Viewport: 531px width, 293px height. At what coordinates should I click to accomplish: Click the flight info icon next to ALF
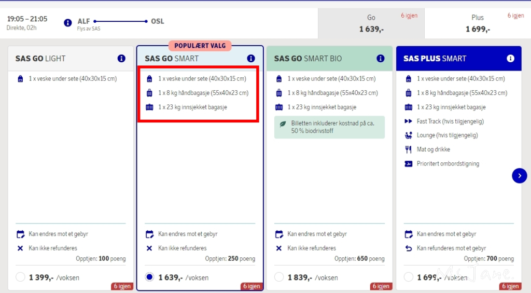[67, 22]
